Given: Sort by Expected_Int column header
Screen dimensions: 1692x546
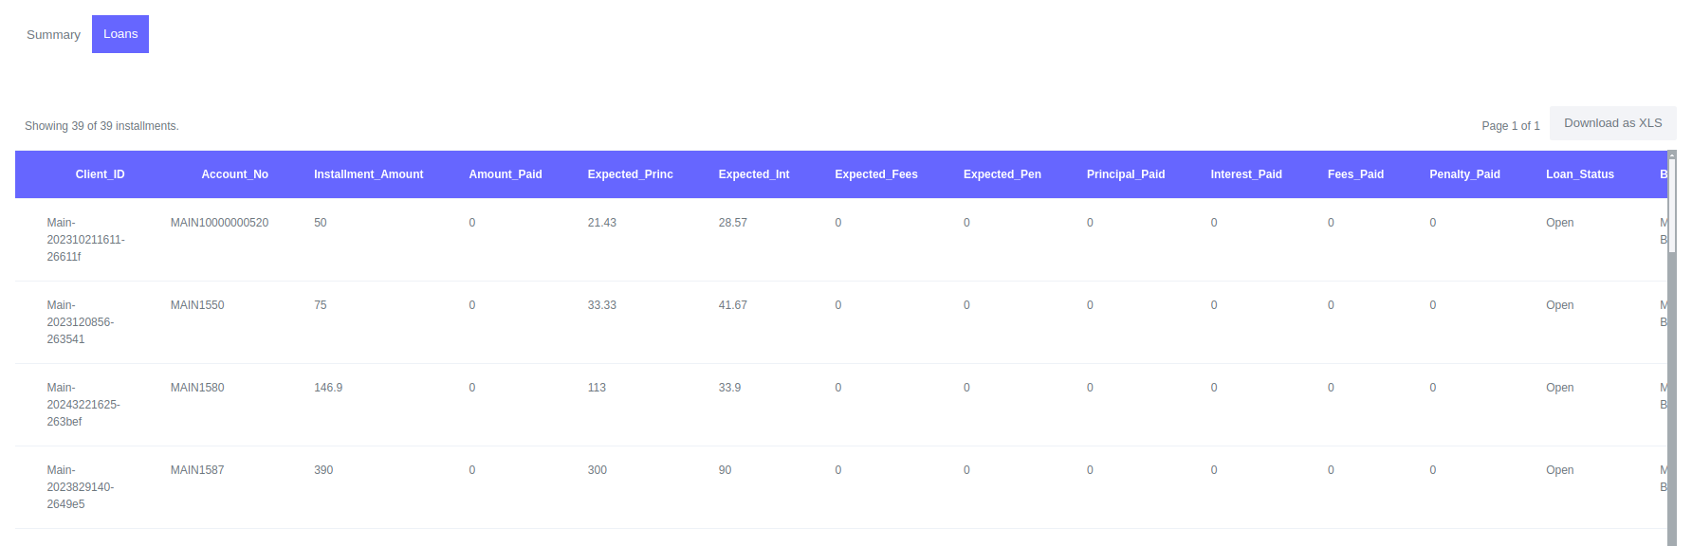Looking at the screenshot, I should (753, 174).
